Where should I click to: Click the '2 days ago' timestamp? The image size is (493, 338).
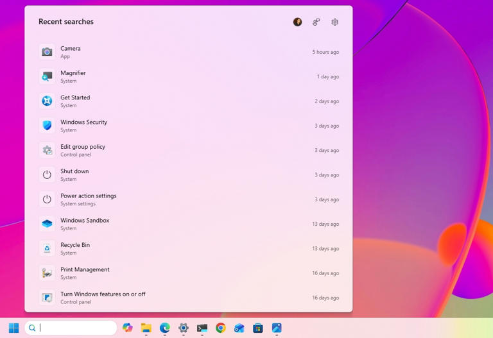coord(327,101)
